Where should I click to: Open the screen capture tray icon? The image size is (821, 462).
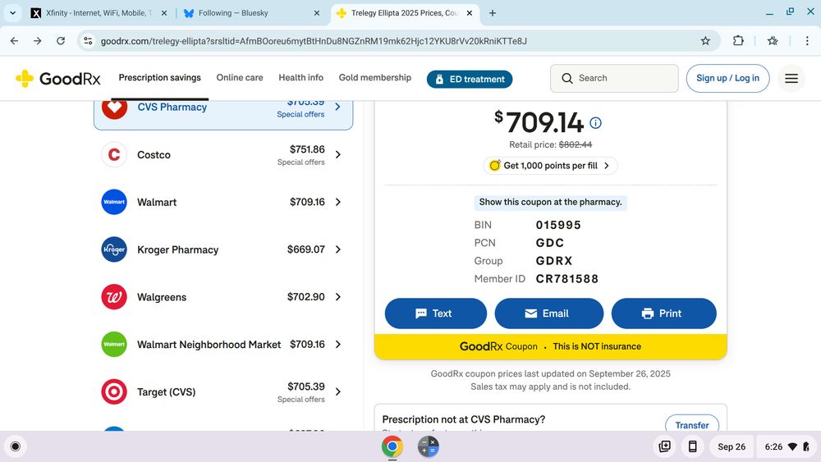click(x=664, y=446)
